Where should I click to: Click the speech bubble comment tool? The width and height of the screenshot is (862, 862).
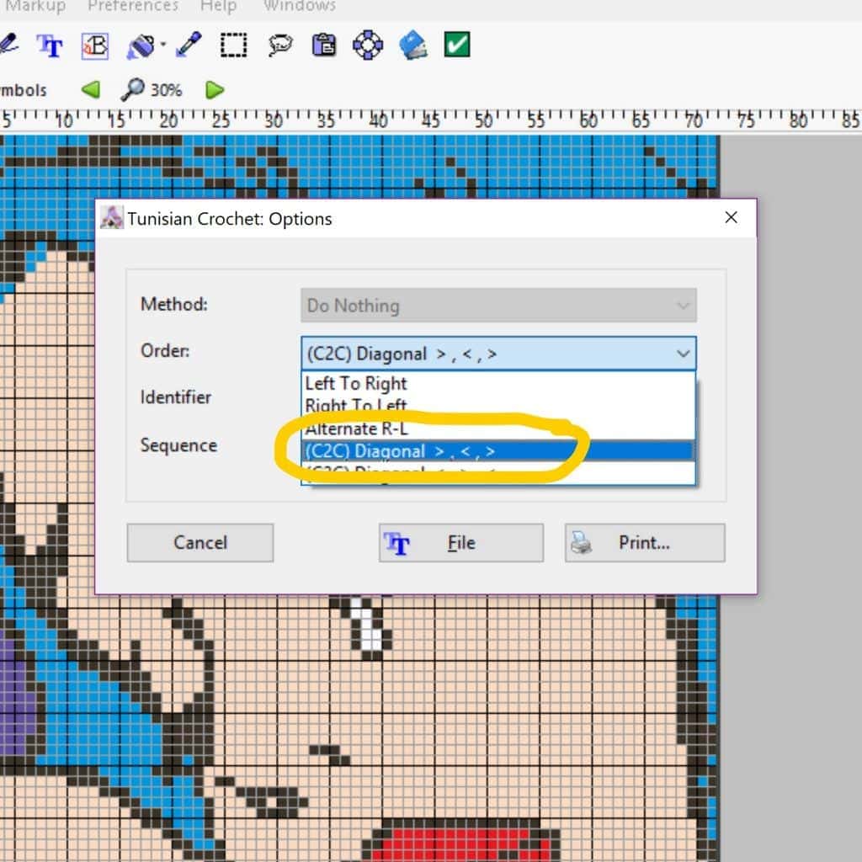pyautogui.click(x=279, y=45)
